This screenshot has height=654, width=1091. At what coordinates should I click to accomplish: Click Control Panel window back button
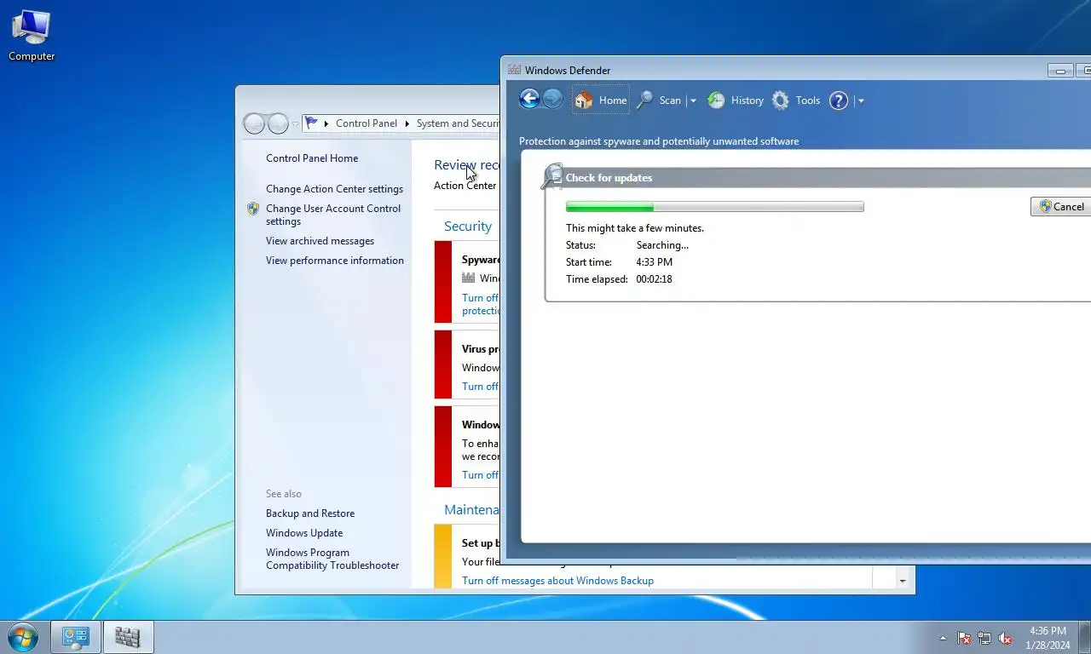click(254, 123)
